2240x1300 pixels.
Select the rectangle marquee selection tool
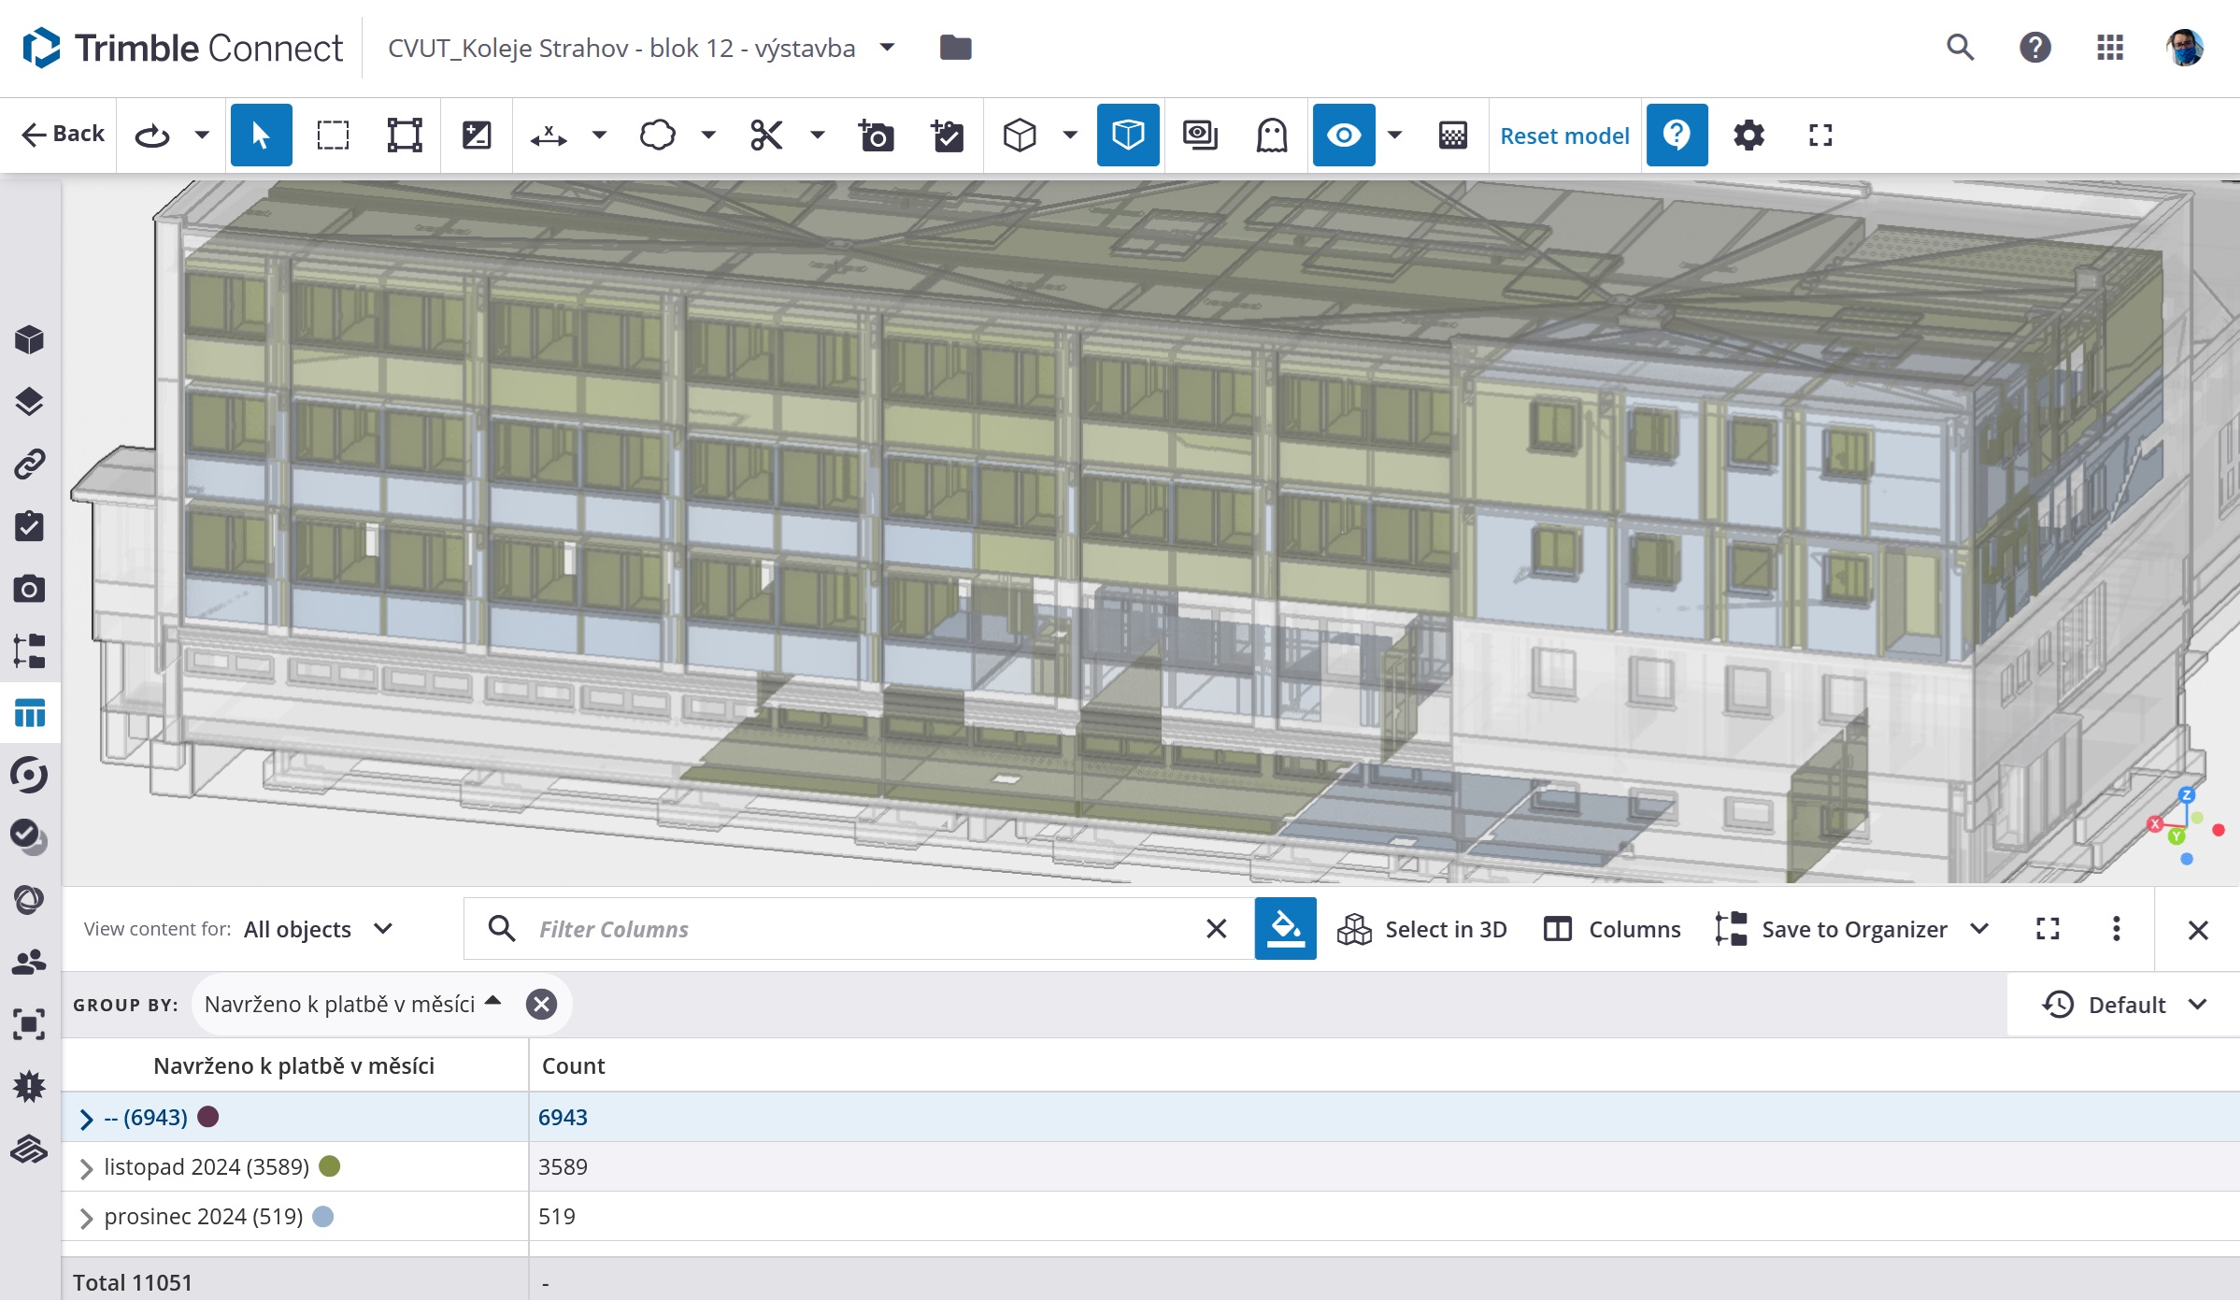(x=333, y=136)
